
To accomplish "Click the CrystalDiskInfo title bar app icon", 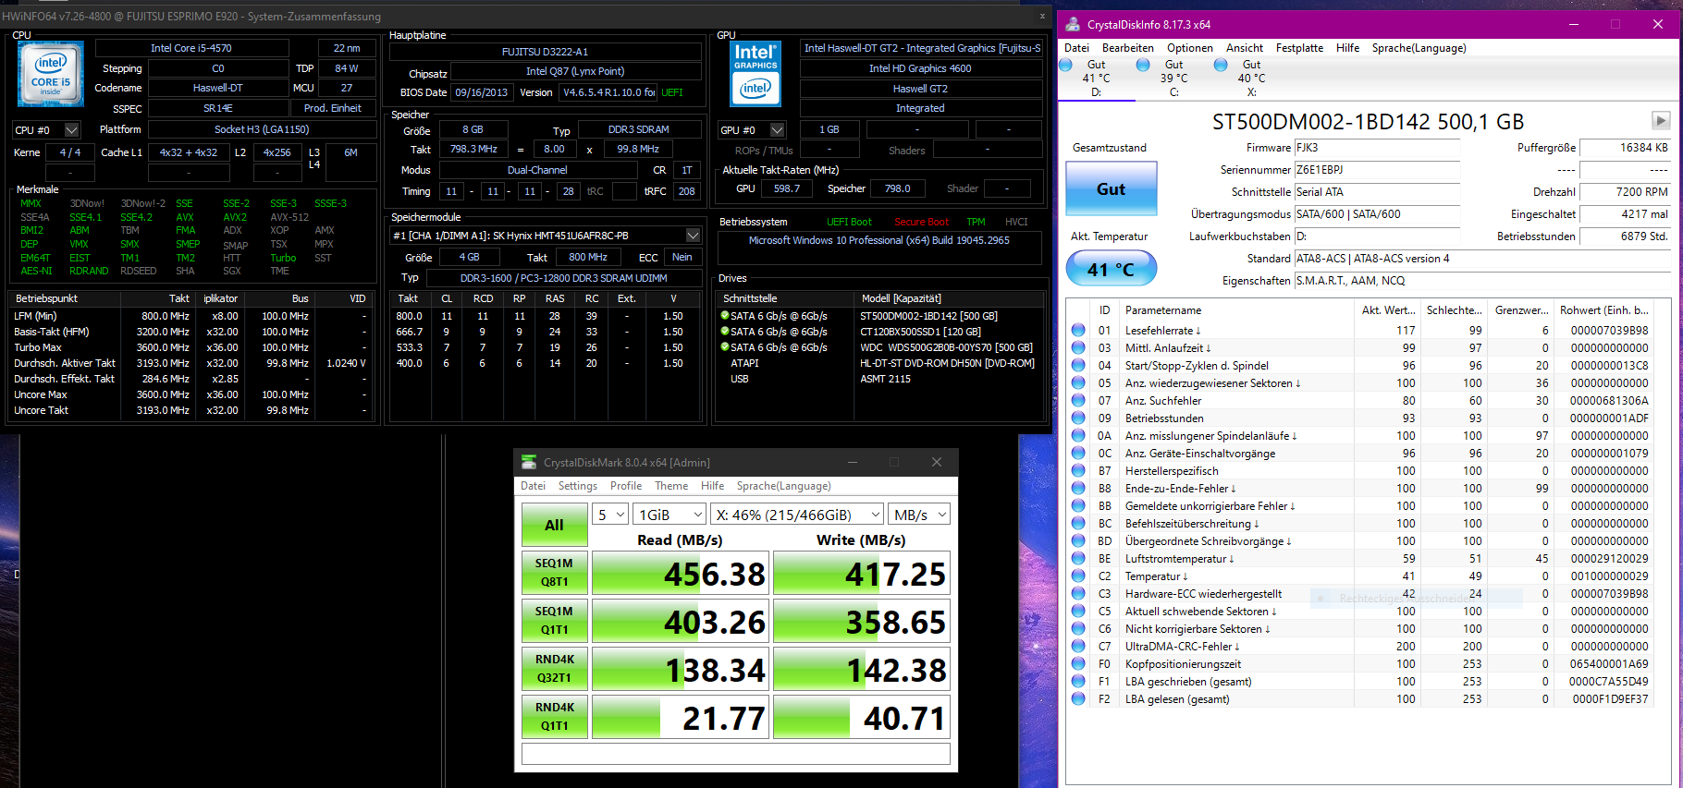I will pyautogui.click(x=1073, y=24).
